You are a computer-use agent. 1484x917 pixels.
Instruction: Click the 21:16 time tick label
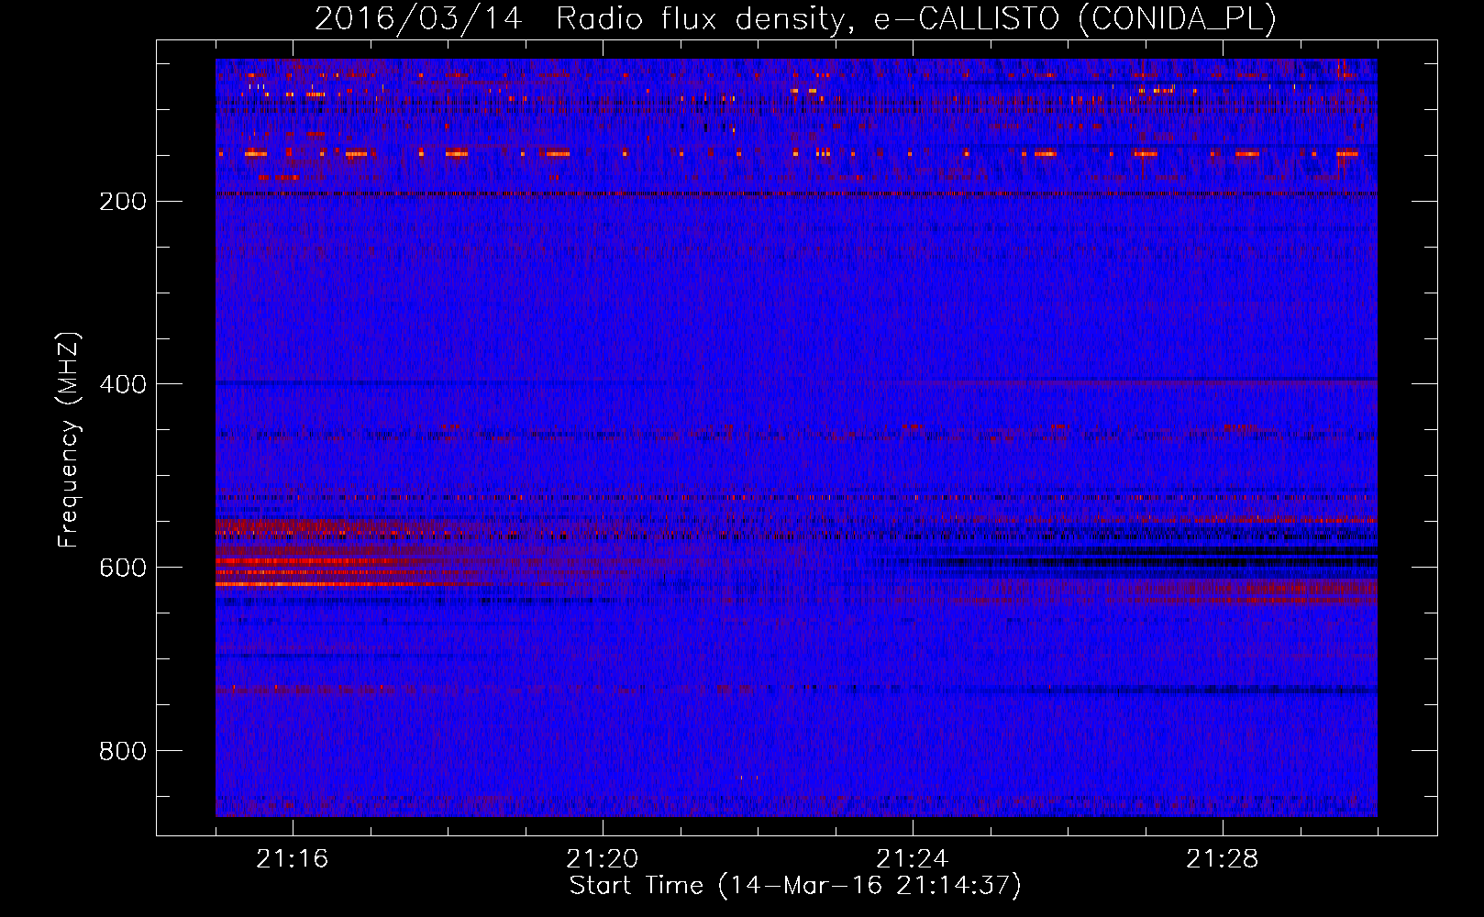(293, 859)
